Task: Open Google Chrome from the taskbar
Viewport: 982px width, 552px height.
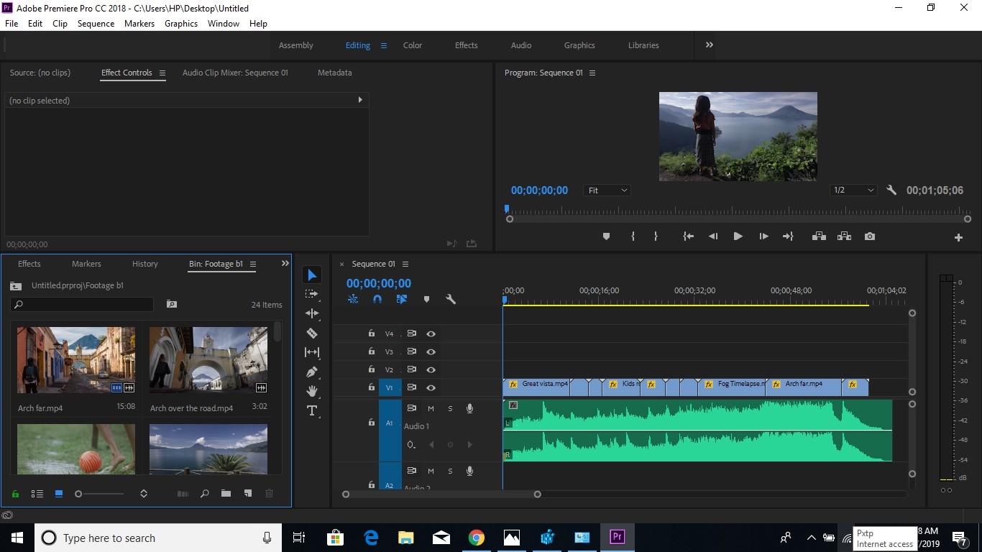Action: pos(476,538)
